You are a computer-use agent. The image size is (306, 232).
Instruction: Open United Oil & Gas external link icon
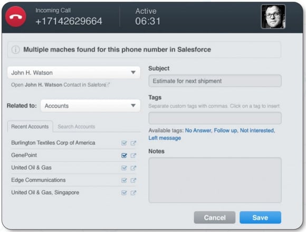133,168
